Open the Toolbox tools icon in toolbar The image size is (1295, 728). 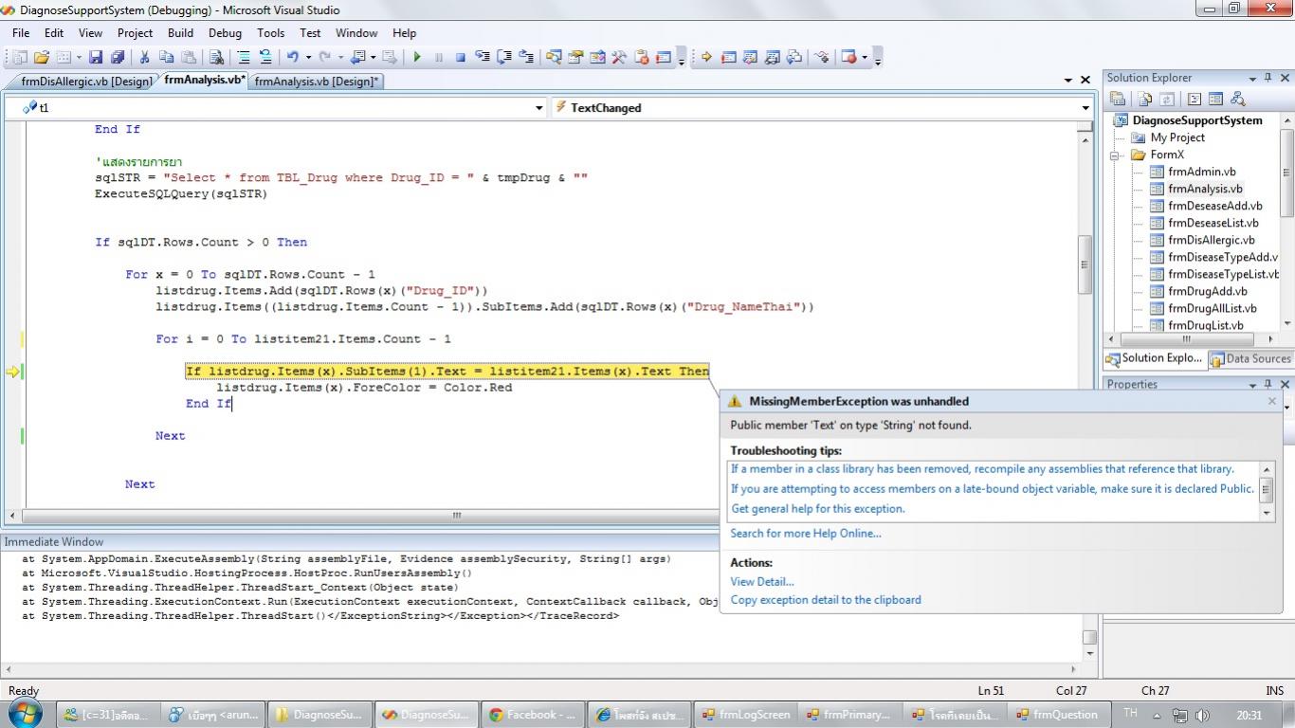pos(619,58)
